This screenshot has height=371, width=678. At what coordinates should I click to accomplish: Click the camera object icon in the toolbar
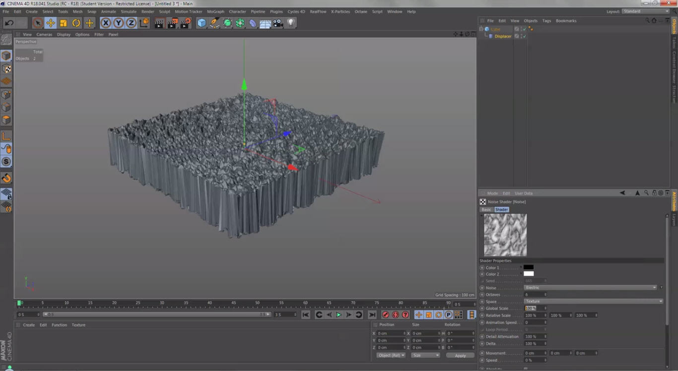pyautogui.click(x=277, y=22)
